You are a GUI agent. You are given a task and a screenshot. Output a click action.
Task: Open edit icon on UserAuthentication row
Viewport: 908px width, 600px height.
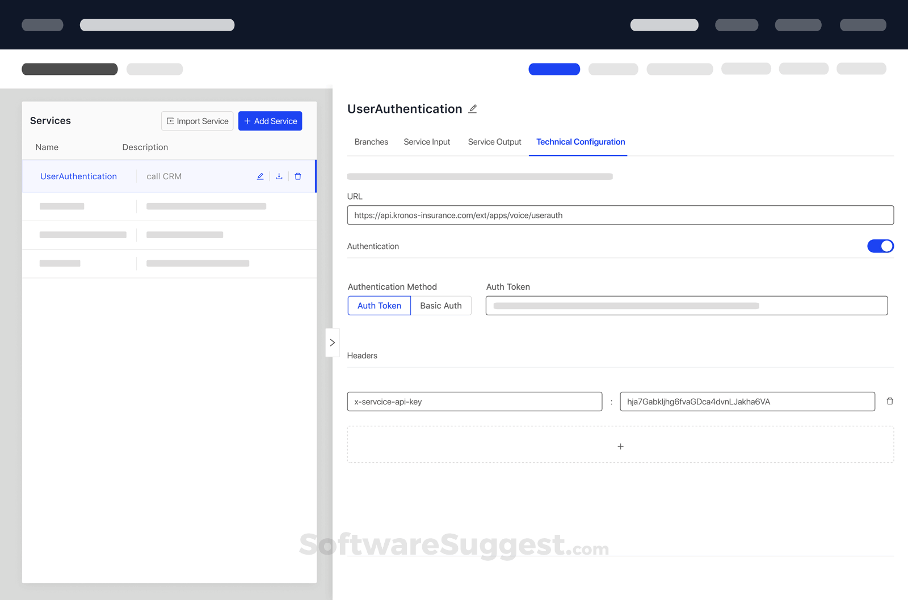click(260, 176)
